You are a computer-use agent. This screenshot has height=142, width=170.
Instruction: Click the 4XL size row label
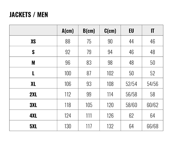(x=33, y=116)
